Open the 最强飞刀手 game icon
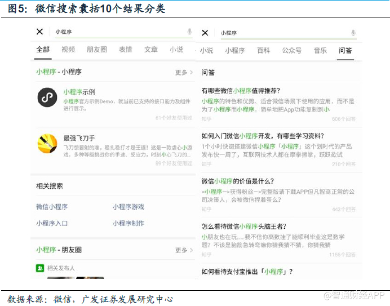390x306 pixels. (47, 144)
